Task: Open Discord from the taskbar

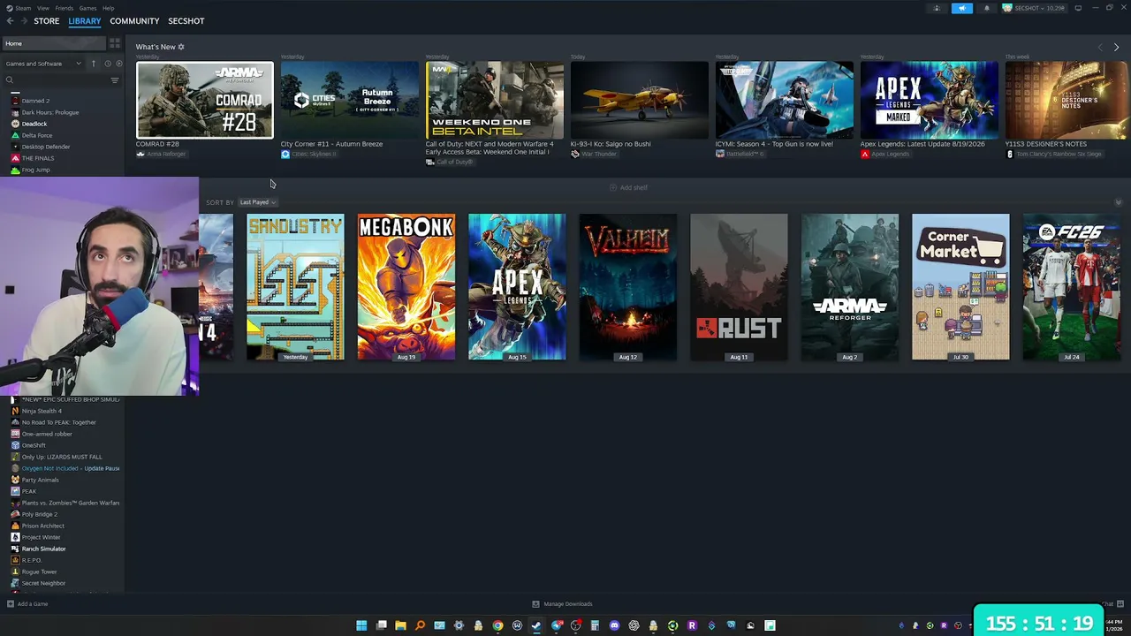Action: pyautogui.click(x=614, y=625)
